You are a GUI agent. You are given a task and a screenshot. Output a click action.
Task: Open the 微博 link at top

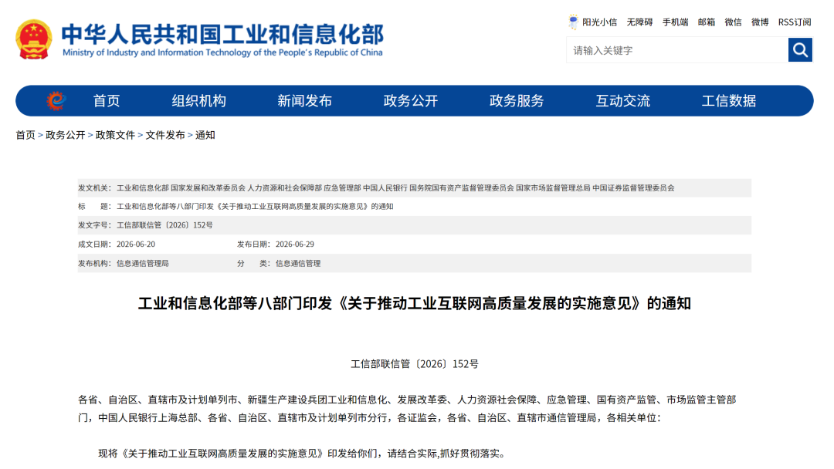(x=760, y=22)
